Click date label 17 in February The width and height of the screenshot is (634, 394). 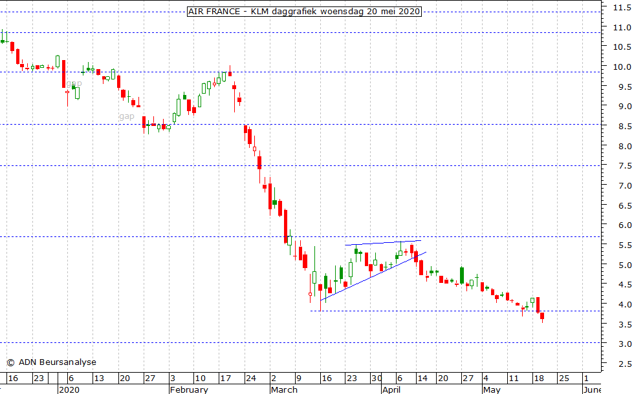[225, 378]
